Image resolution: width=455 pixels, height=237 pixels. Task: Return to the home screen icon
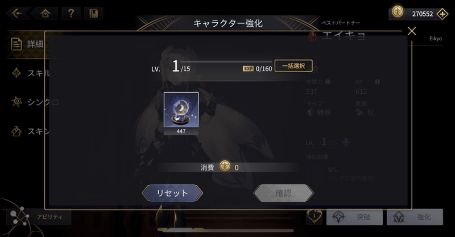click(45, 13)
